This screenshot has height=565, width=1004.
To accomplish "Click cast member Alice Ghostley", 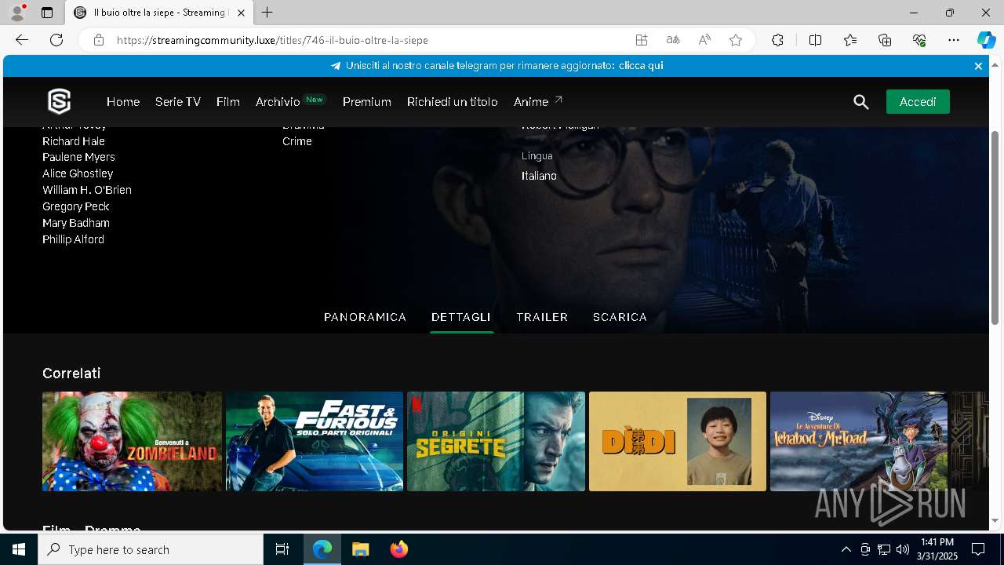I will tap(78, 173).
